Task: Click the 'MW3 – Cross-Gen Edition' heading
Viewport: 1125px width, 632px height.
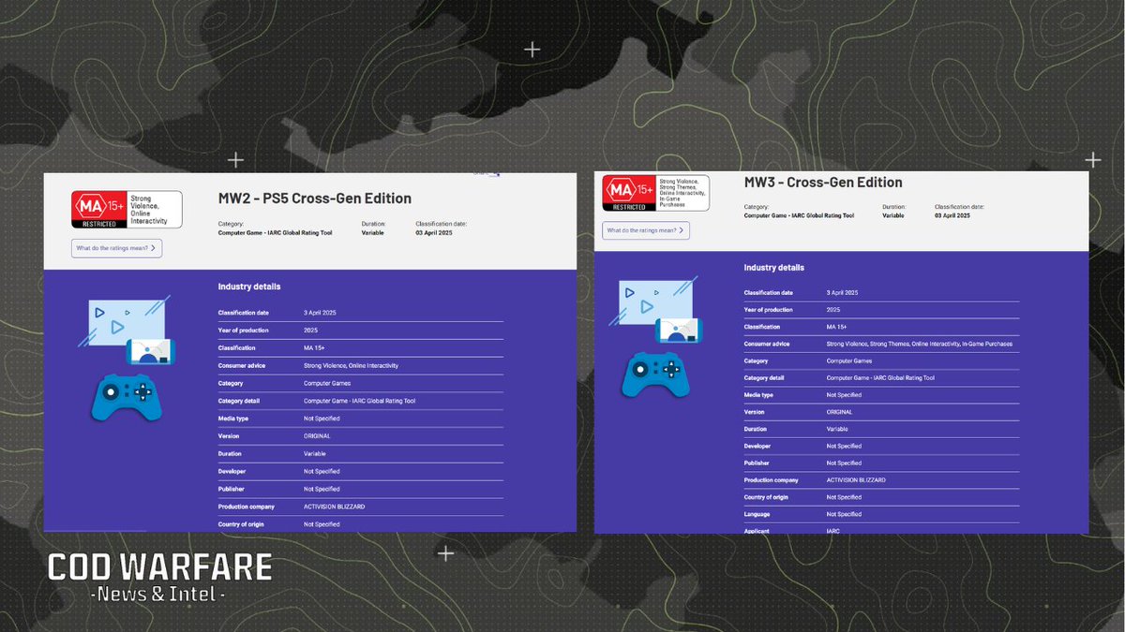Action: [822, 182]
